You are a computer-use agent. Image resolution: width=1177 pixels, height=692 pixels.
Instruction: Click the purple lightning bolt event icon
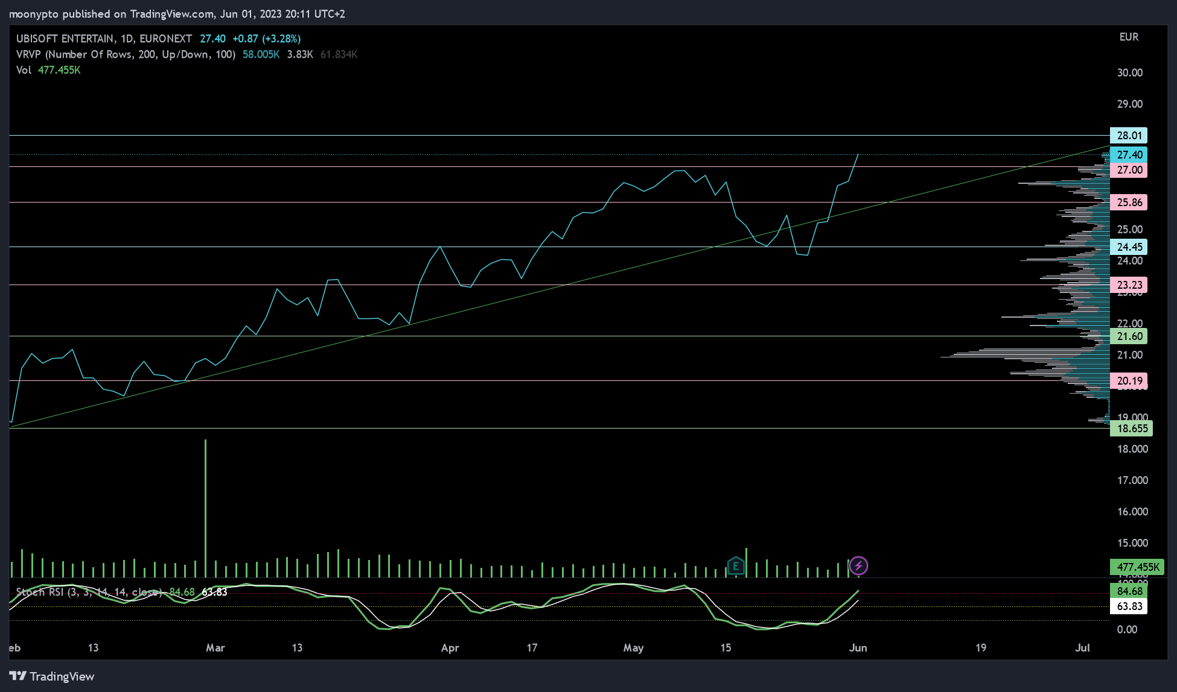858,565
